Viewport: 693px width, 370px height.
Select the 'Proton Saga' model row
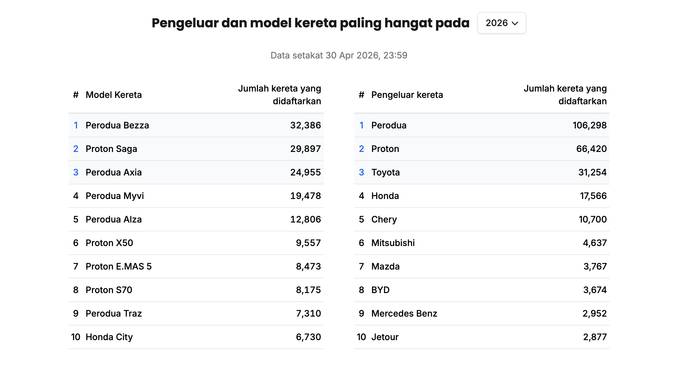[196, 149]
